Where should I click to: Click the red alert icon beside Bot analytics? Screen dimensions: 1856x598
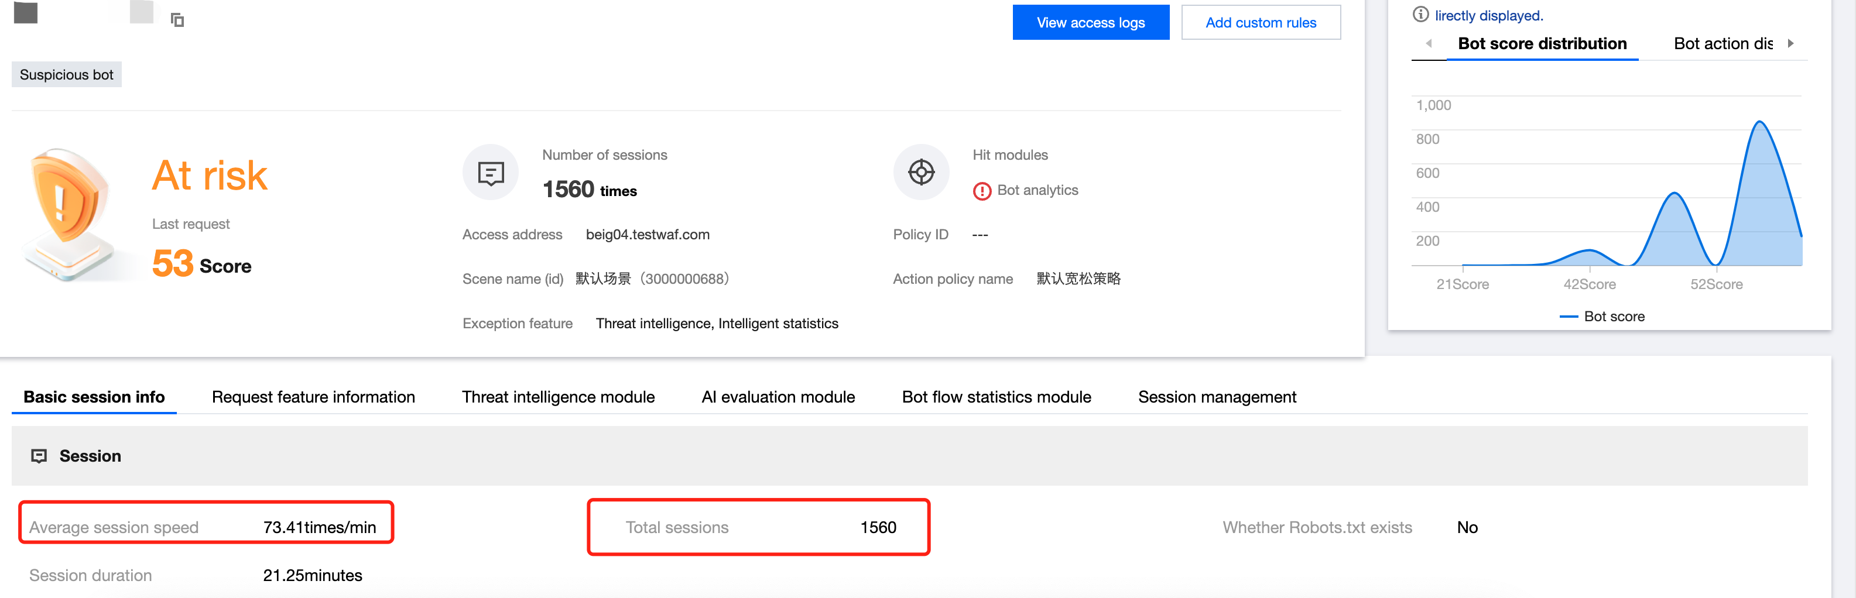coord(982,191)
